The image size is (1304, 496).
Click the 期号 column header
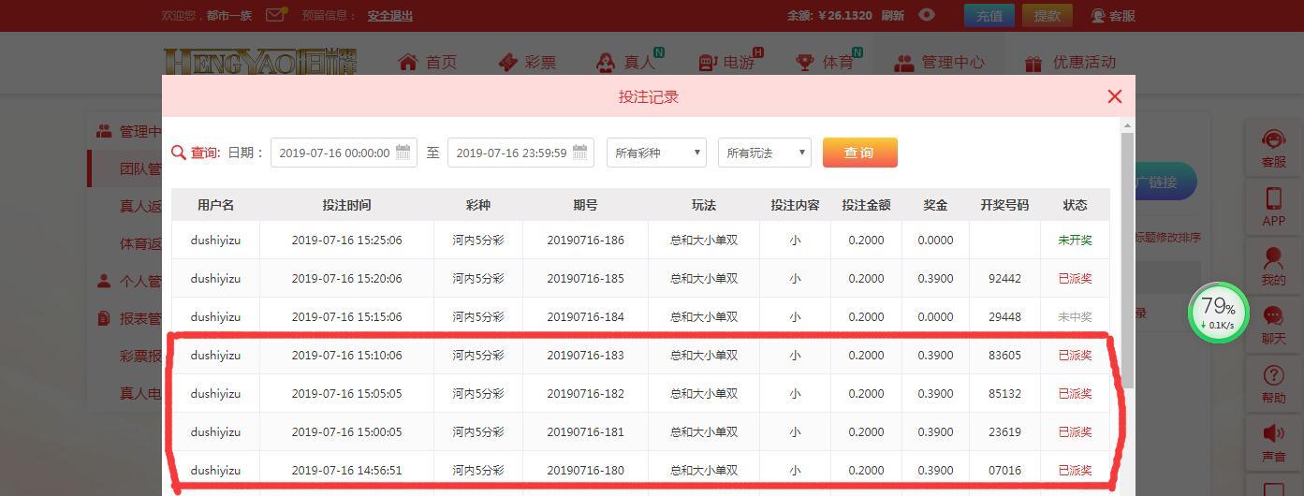[x=585, y=205]
